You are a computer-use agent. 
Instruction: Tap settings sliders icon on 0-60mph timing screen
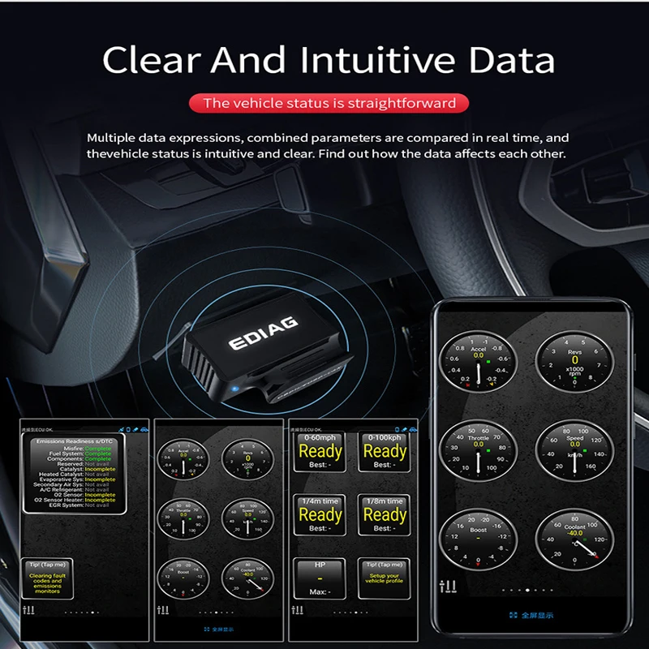[x=298, y=610]
